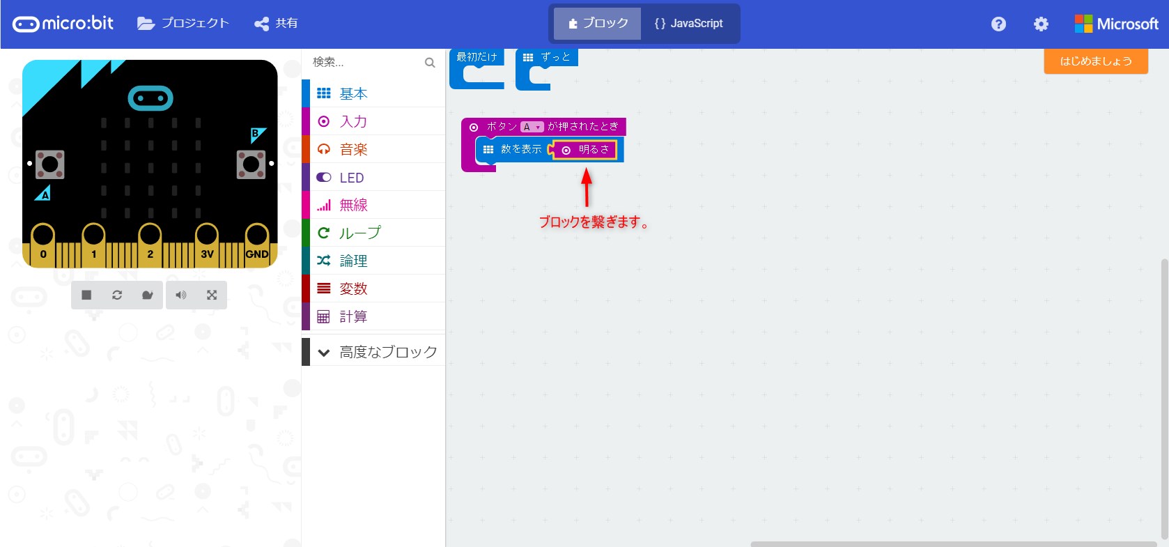The image size is (1169, 547).
Task: Expand the 高度なブロック section
Action: click(x=376, y=352)
